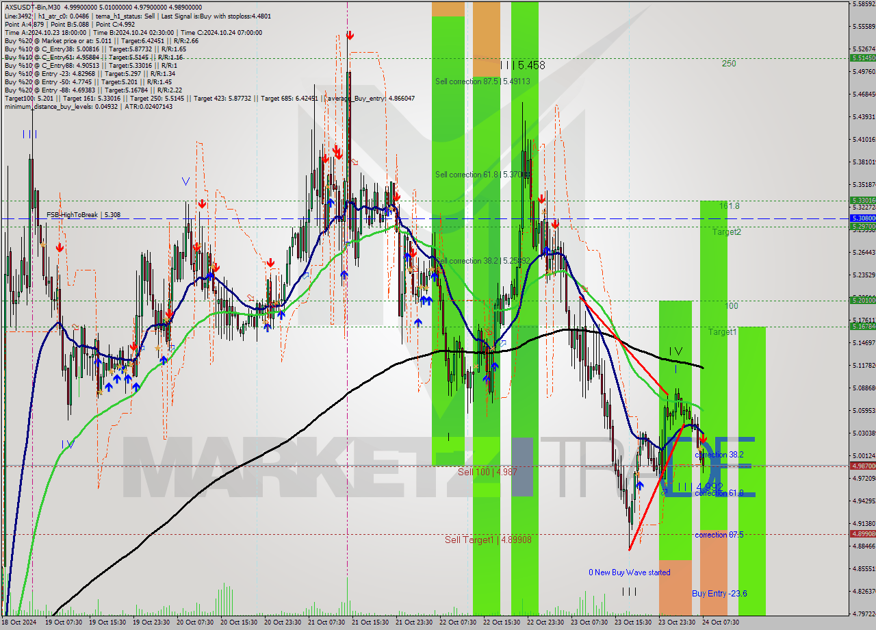Select the red 4.98700 price tag
Viewport: 876px width, 630px height.
point(862,466)
